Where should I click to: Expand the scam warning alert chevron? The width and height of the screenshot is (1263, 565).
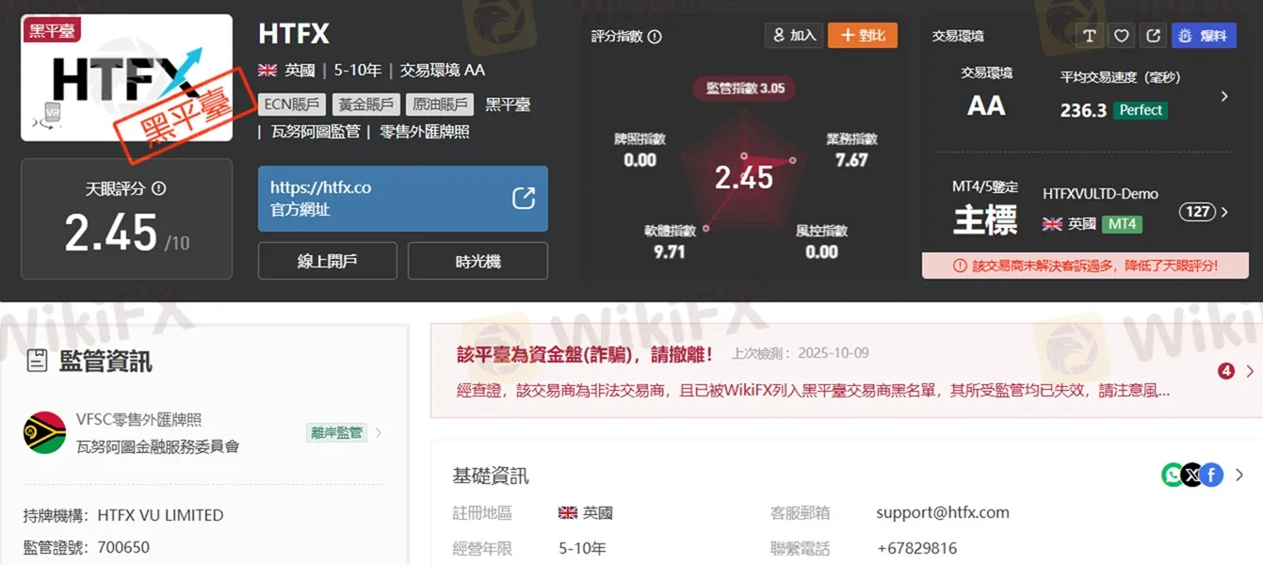(1250, 371)
